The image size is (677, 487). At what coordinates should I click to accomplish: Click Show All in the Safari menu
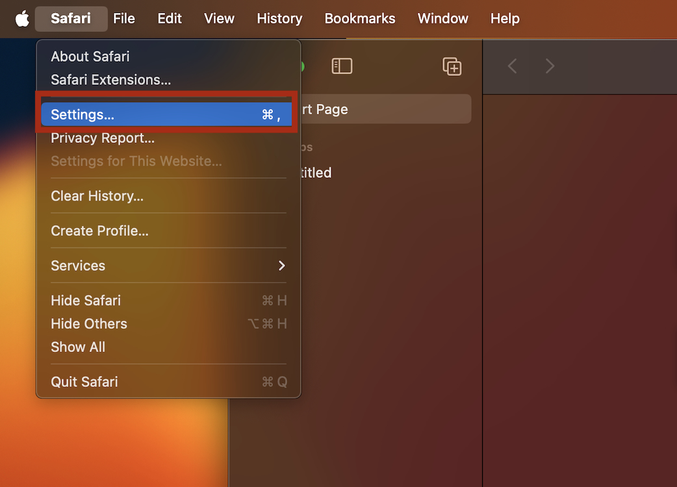coord(78,347)
